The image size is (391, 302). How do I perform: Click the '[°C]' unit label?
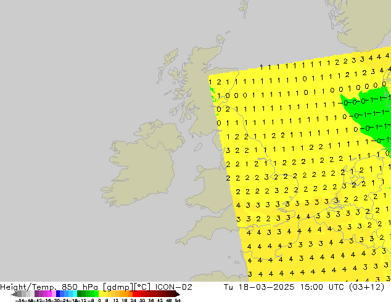tap(142, 287)
